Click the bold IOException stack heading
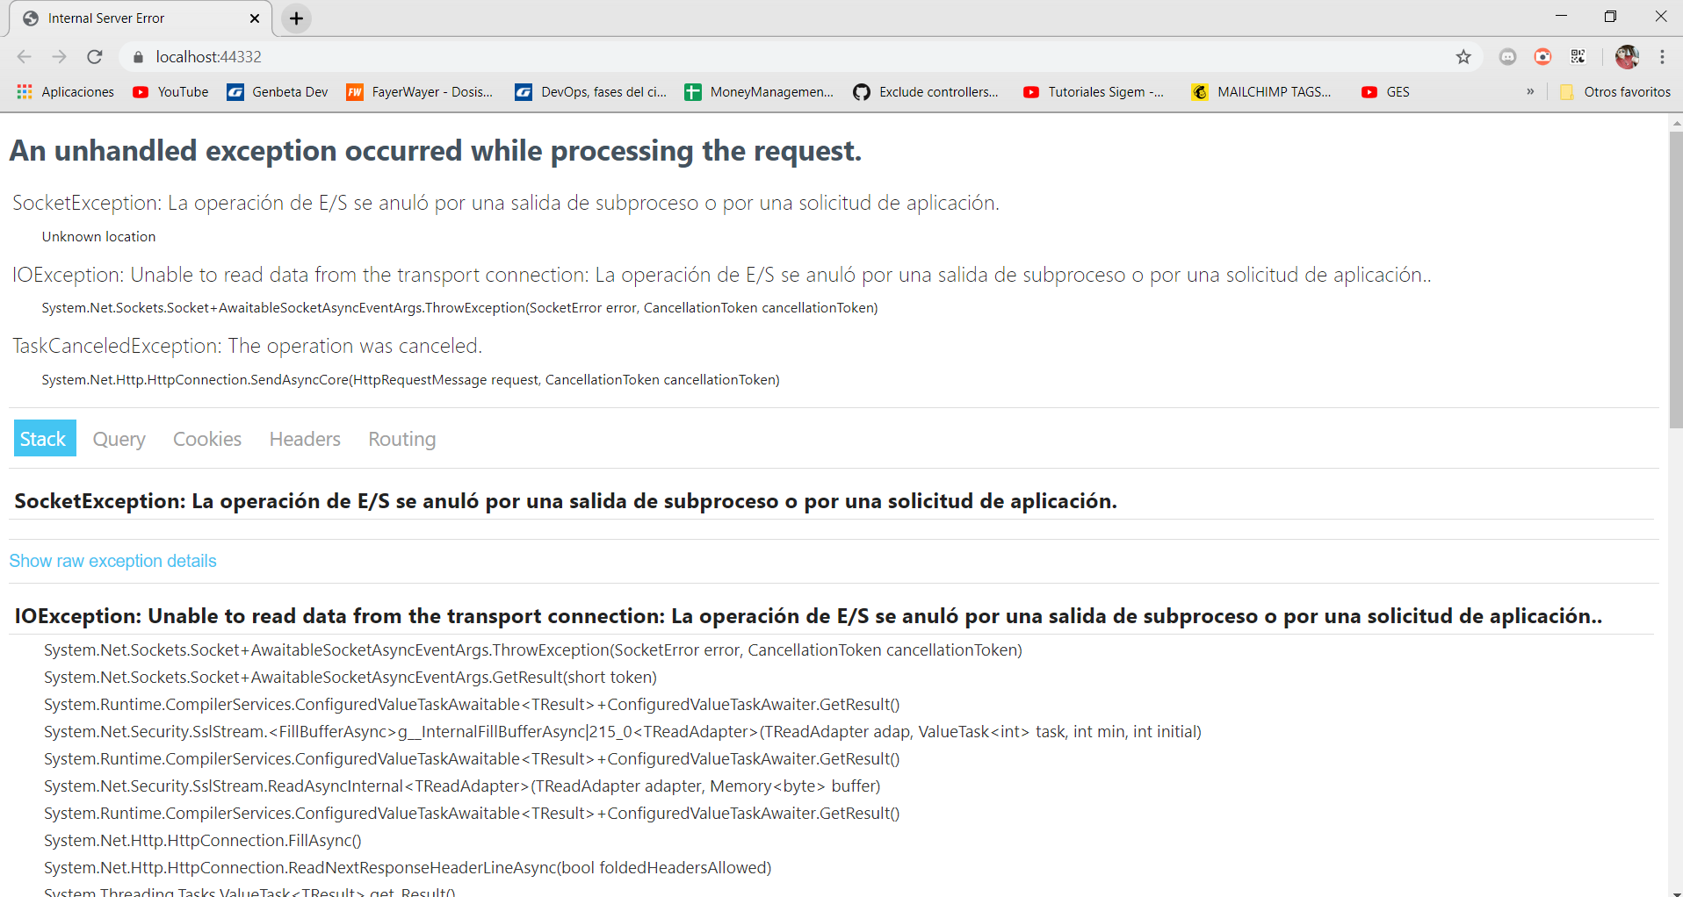This screenshot has width=1683, height=897. (x=808, y=616)
